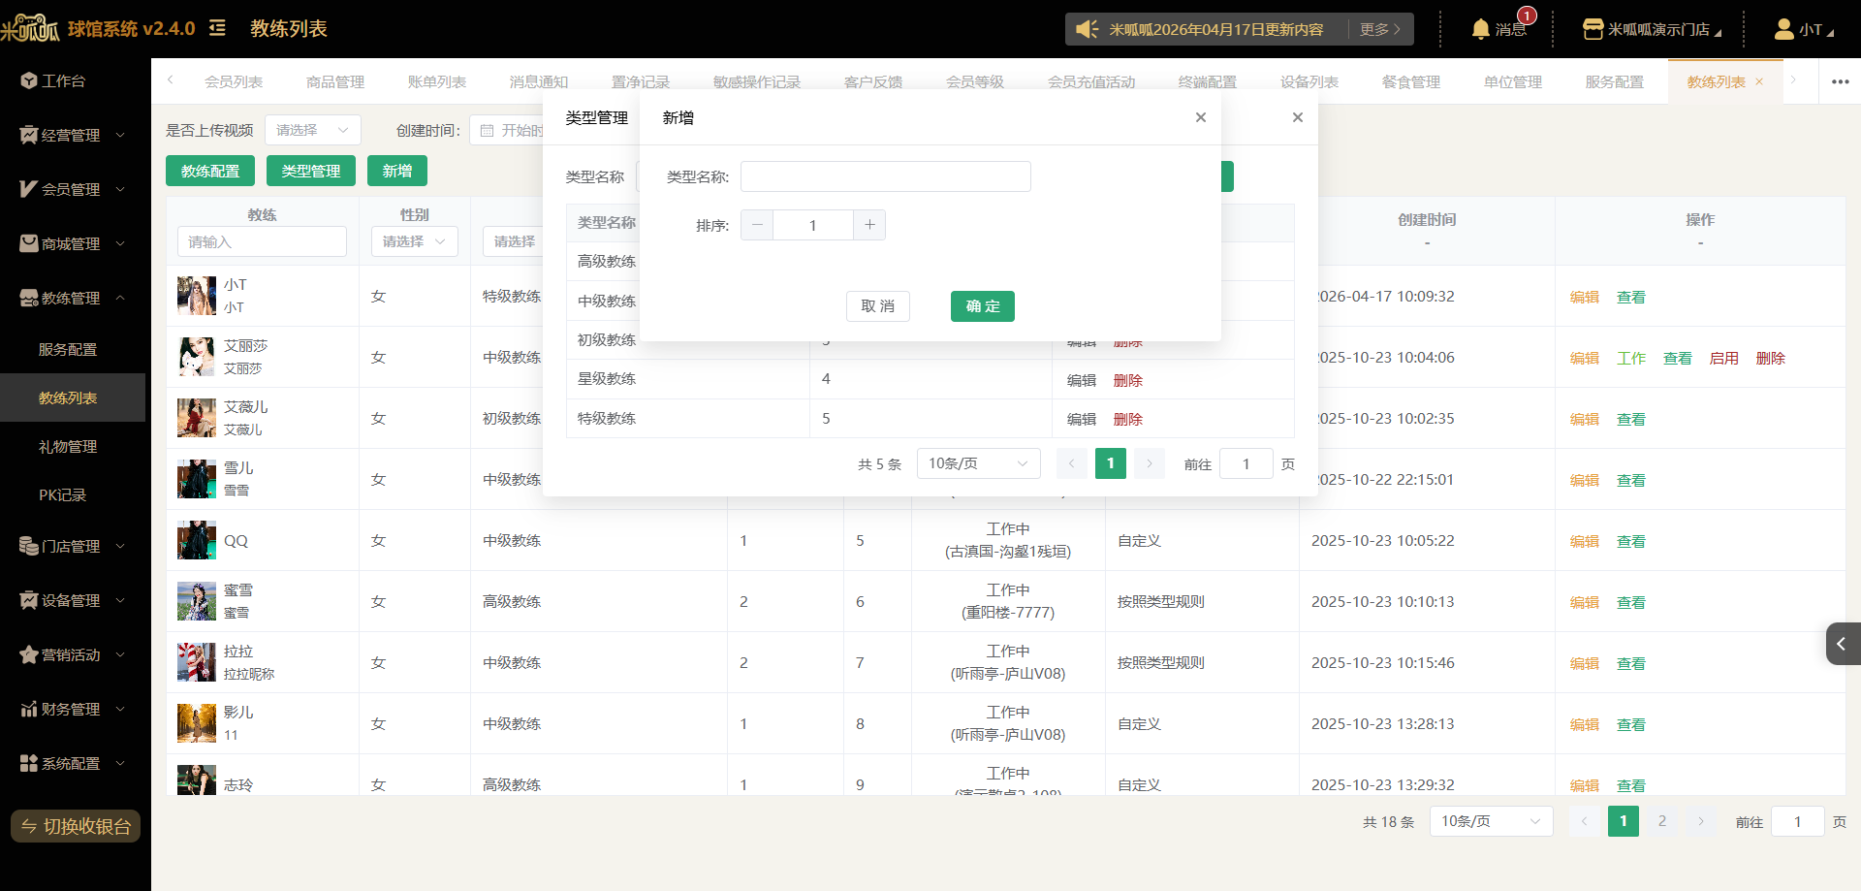Click 编辑 for coach 蜜雪 row
This screenshot has height=891, width=1861.
(x=1585, y=602)
